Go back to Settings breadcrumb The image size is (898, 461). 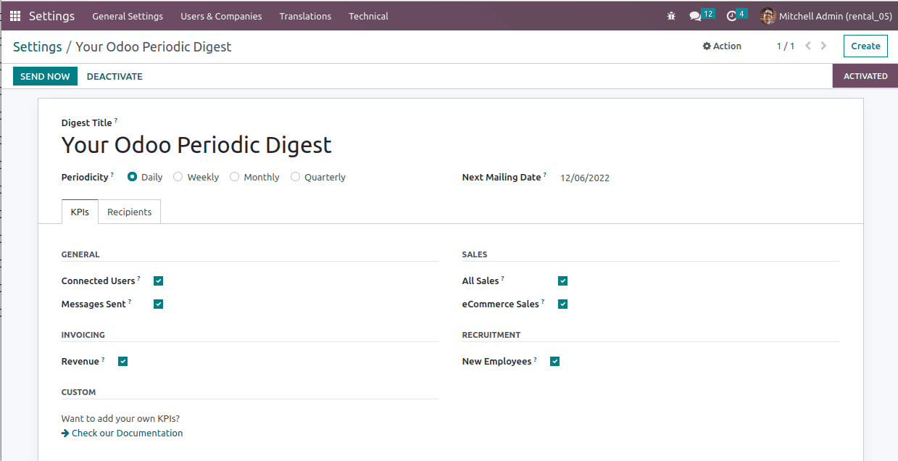click(x=38, y=46)
